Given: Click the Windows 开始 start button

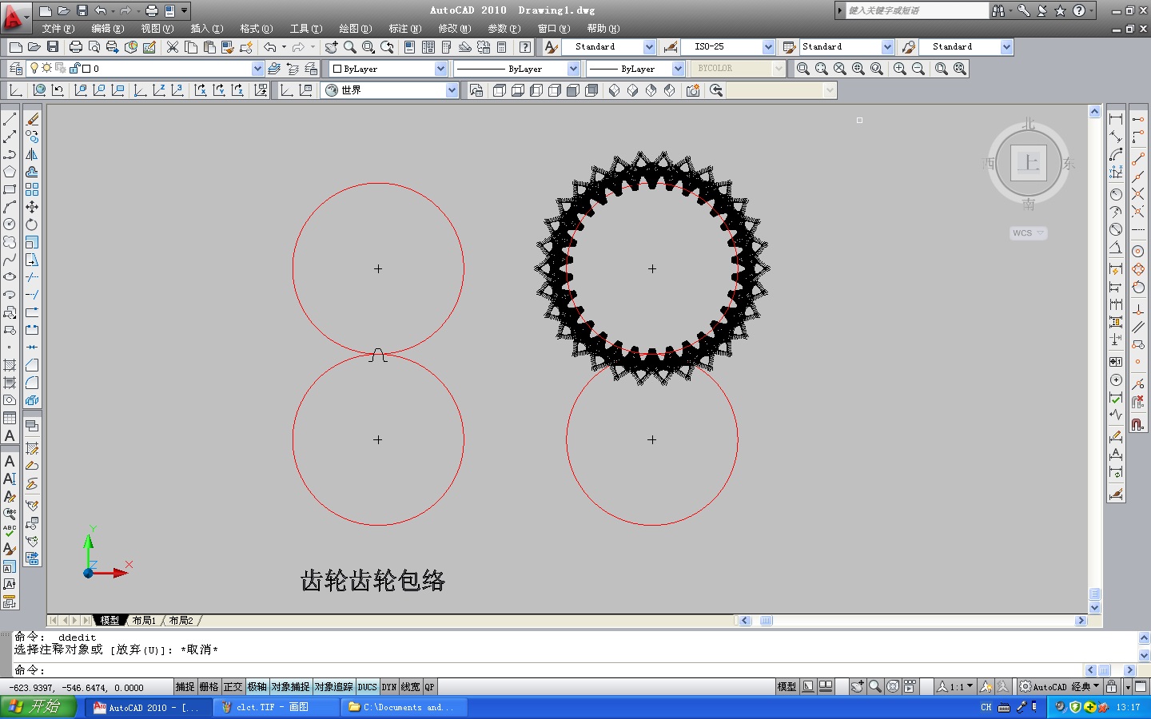Looking at the screenshot, I should (39, 707).
